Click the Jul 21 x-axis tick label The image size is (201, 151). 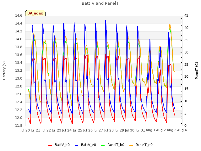(x=35, y=130)
